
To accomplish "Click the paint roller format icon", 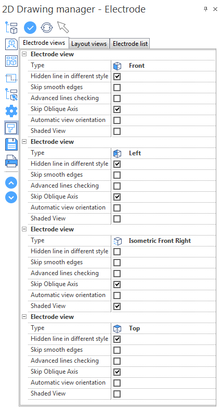I will 11,128.
